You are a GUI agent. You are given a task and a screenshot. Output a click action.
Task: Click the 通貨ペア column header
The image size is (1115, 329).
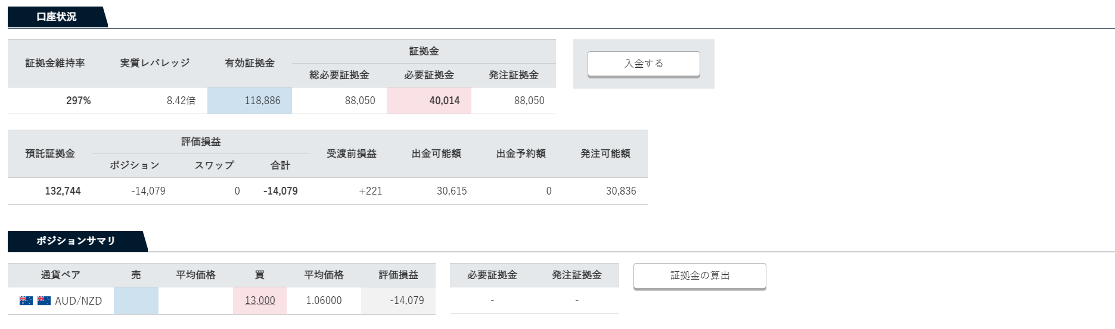pos(60,275)
